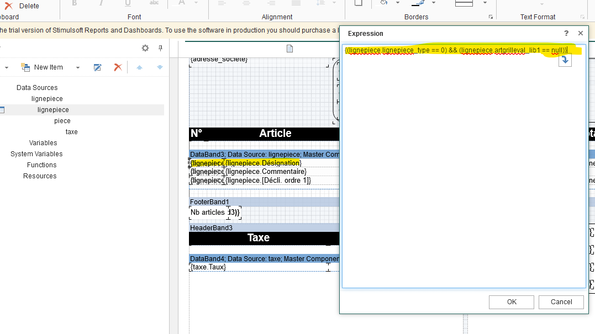This screenshot has width=595, height=334.
Task: Select the DataBand4 band header
Action: point(265,258)
